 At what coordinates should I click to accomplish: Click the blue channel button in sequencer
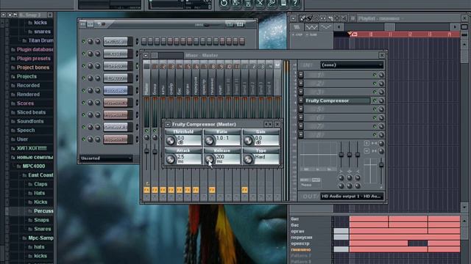[116, 90]
